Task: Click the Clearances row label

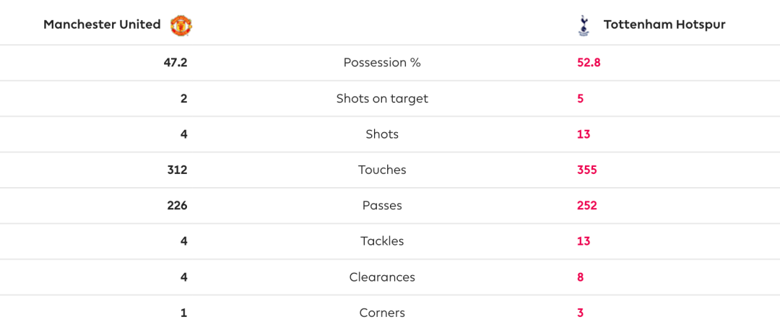Action: click(x=382, y=277)
